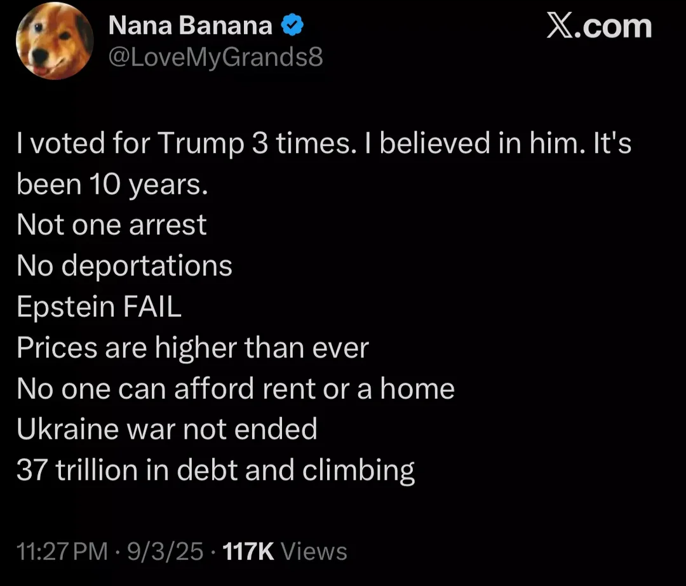Image resolution: width=686 pixels, height=586 pixels.
Task: Open the Nana Banana display name
Action: [x=190, y=26]
